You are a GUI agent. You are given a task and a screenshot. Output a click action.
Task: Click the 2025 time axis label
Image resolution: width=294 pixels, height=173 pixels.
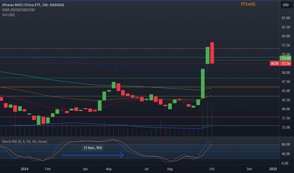coord(273,169)
